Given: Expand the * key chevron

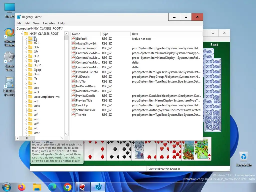Looking at the screenshot, I should click(26, 38).
